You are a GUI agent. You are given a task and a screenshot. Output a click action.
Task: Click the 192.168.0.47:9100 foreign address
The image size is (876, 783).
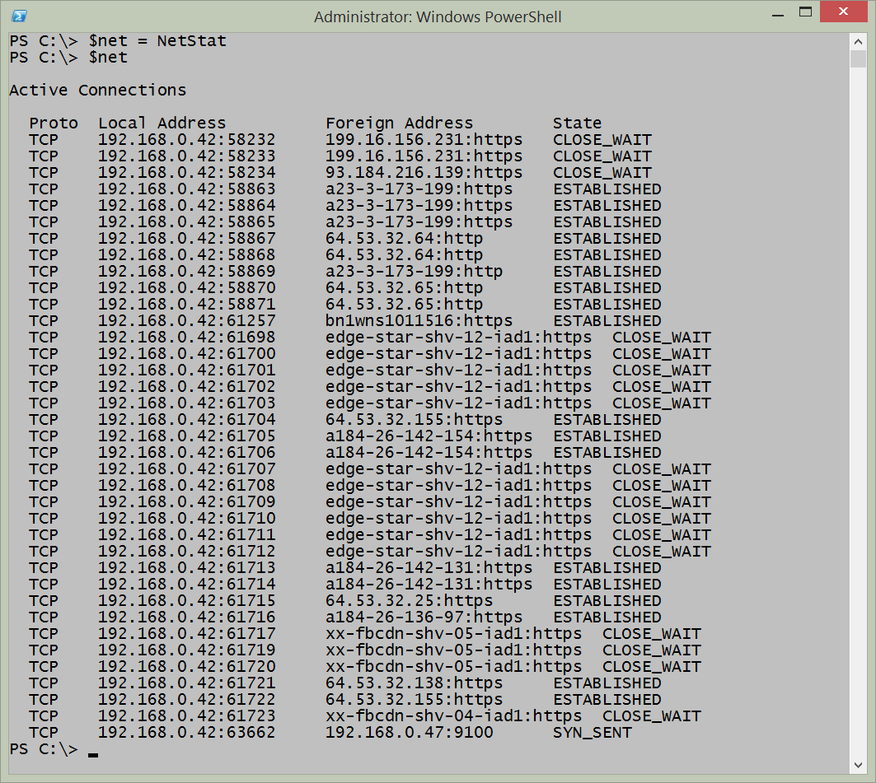(409, 733)
